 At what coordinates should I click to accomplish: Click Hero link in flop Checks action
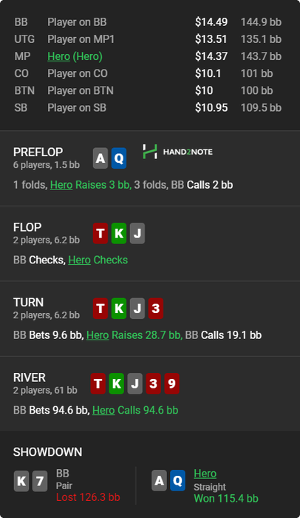click(x=80, y=260)
